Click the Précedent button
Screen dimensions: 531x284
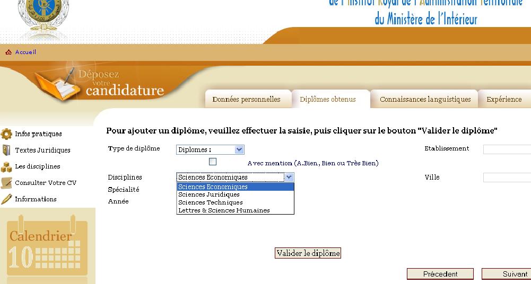[440, 274]
